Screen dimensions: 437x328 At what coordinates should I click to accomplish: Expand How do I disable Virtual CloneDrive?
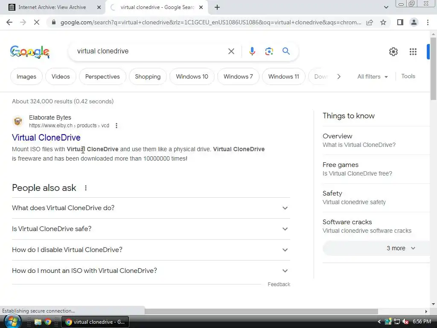[151, 250]
